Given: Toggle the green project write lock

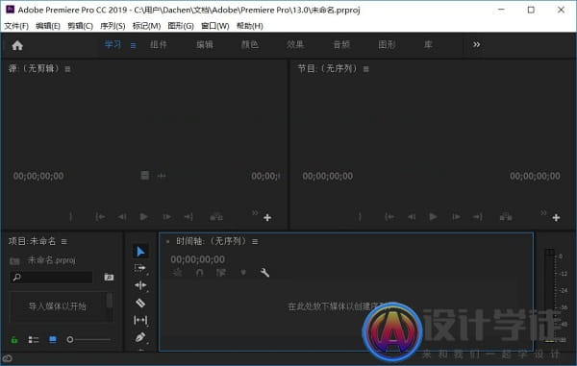Looking at the screenshot, I should tap(14, 339).
